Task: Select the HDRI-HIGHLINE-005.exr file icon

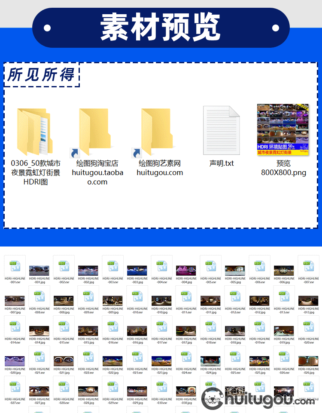Action: pos(210,265)
